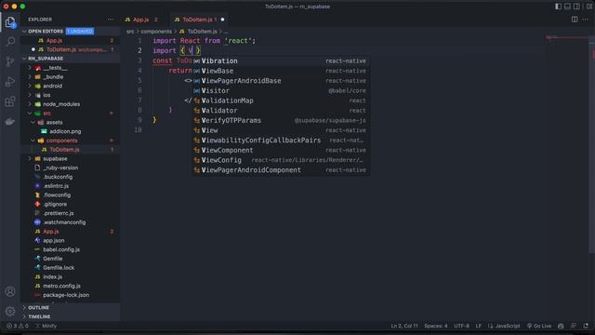Open the Search view icon

(x=10, y=41)
